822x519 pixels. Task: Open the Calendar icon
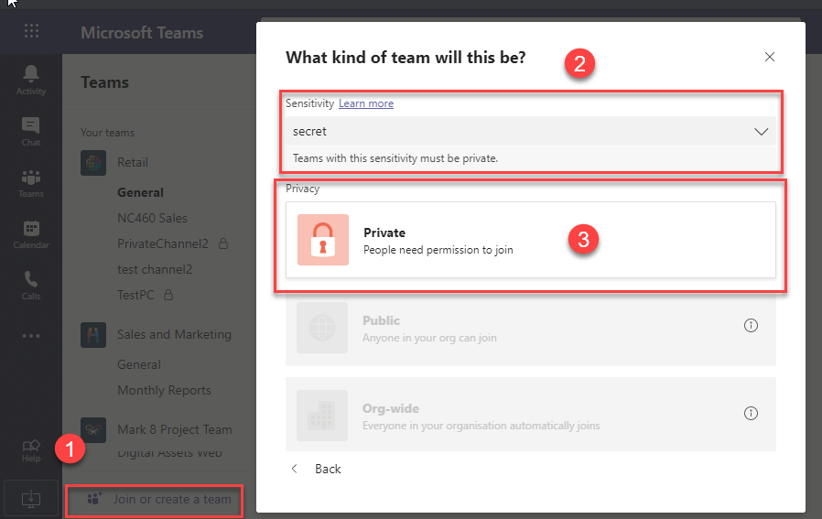pos(31,233)
